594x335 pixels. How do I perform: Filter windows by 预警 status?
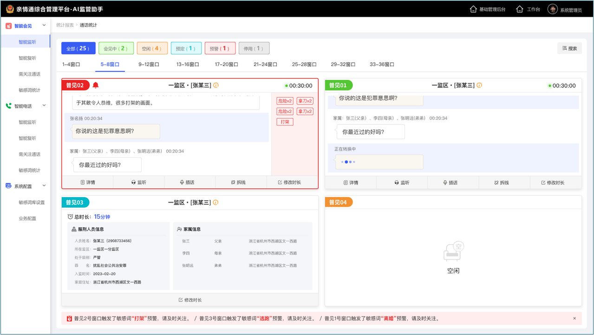220,48
